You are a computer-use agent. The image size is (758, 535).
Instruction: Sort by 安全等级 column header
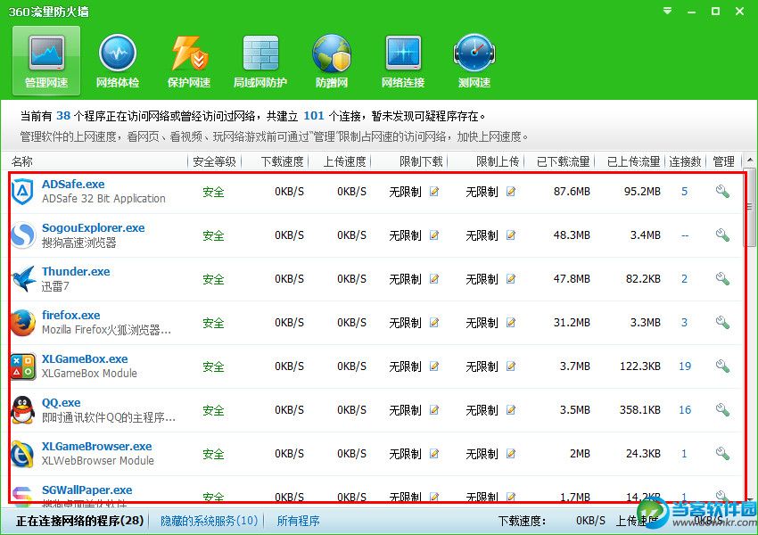point(214,161)
